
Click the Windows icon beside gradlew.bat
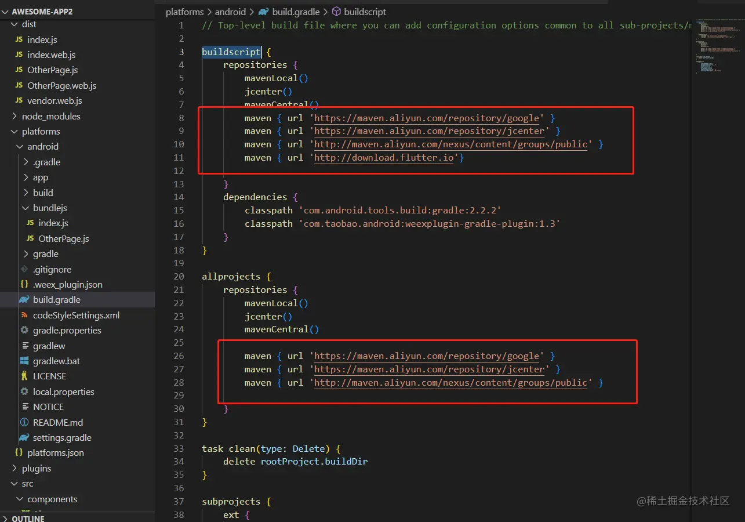[x=24, y=361]
